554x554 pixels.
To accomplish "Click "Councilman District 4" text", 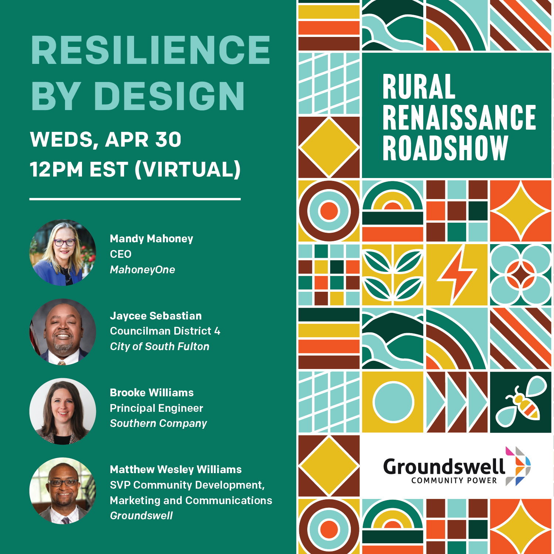I will 165,331.
